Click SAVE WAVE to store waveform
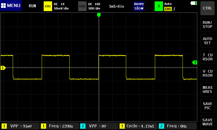Viewport: 217px width, 130px height. pyautogui.click(x=207, y=122)
